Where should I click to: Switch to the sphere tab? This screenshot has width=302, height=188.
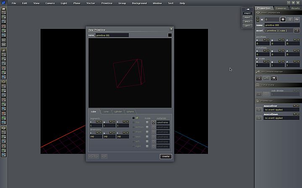130,112
